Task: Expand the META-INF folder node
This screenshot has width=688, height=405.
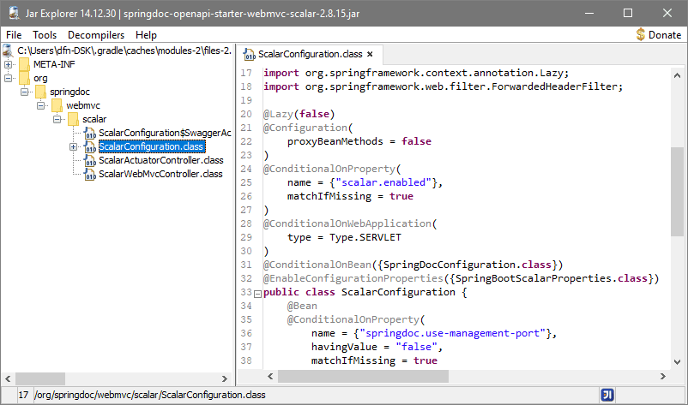Action: (8, 64)
